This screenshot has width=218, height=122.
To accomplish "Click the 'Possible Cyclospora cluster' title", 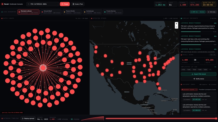I will coord(207,90).
